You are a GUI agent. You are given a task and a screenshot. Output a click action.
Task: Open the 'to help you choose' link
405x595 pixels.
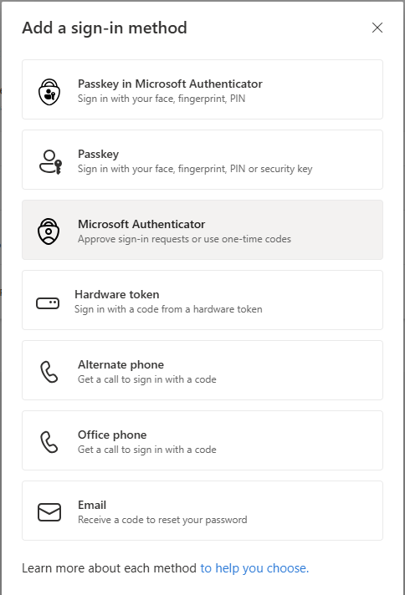point(254,568)
